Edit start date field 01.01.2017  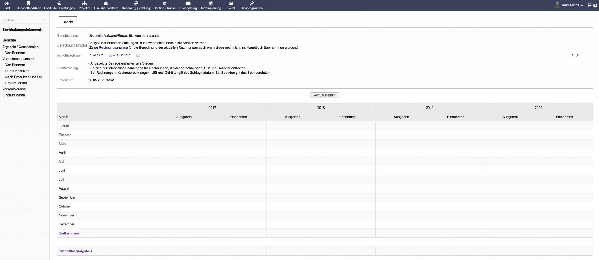[98, 56]
